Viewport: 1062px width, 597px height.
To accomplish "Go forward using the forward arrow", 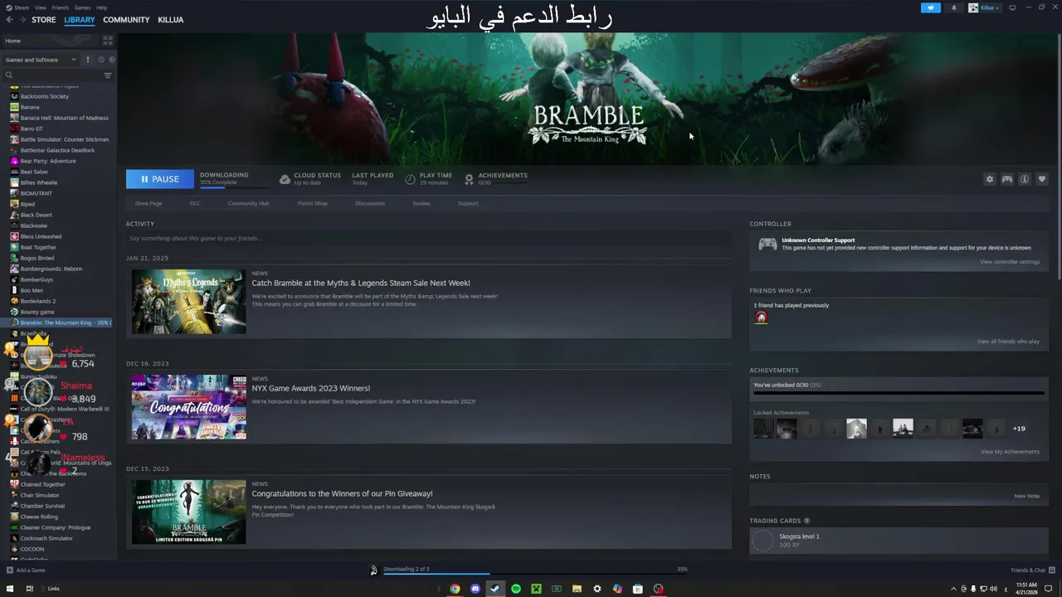I will pos(22,20).
